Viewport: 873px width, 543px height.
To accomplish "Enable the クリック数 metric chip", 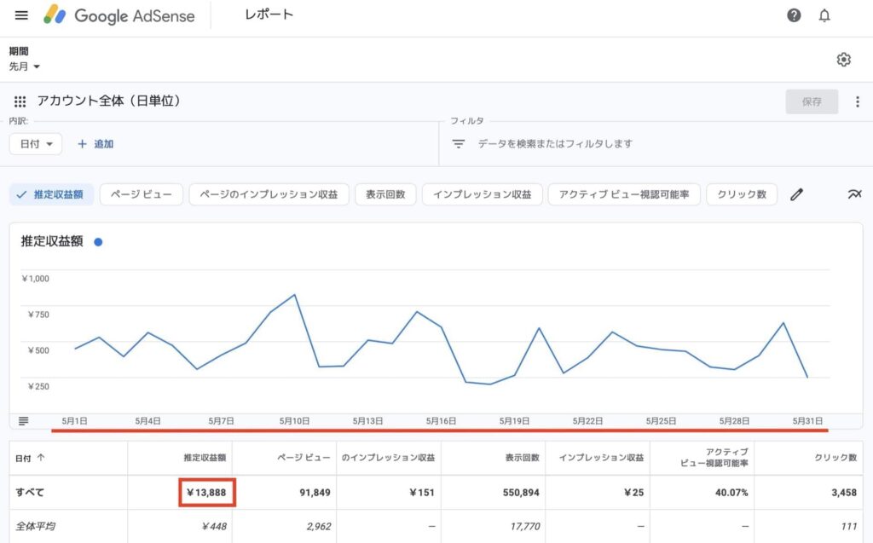I will [742, 194].
